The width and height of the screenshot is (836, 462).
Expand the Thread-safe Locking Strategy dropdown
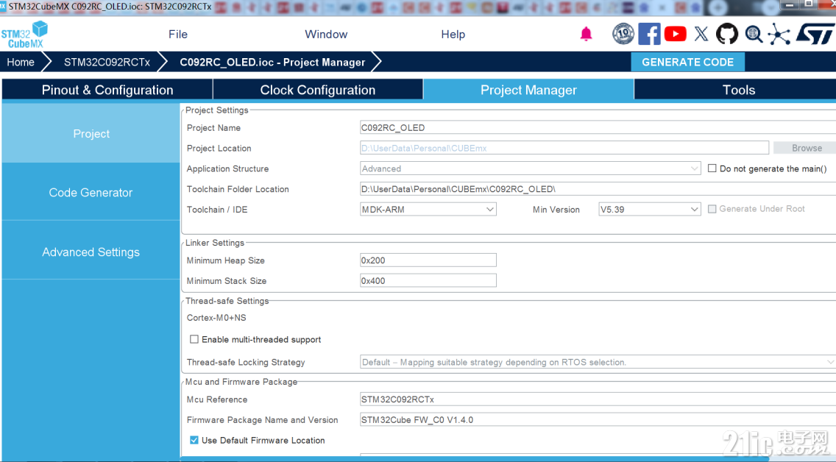click(x=598, y=363)
